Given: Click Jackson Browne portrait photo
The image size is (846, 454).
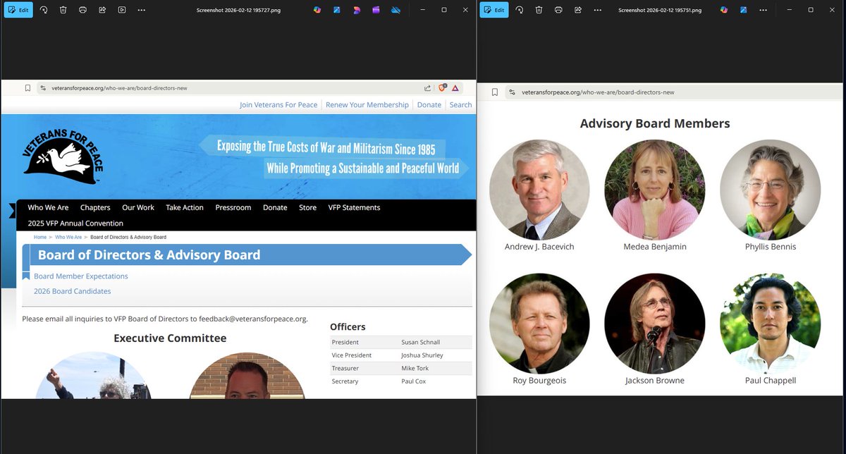Looking at the screenshot, I should click(x=655, y=324).
